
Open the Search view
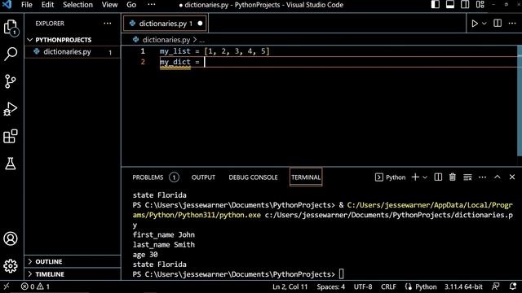click(x=11, y=54)
